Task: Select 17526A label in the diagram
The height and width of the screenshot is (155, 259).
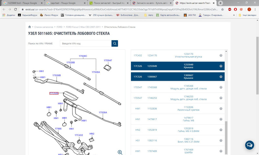Action: (x=103, y=113)
